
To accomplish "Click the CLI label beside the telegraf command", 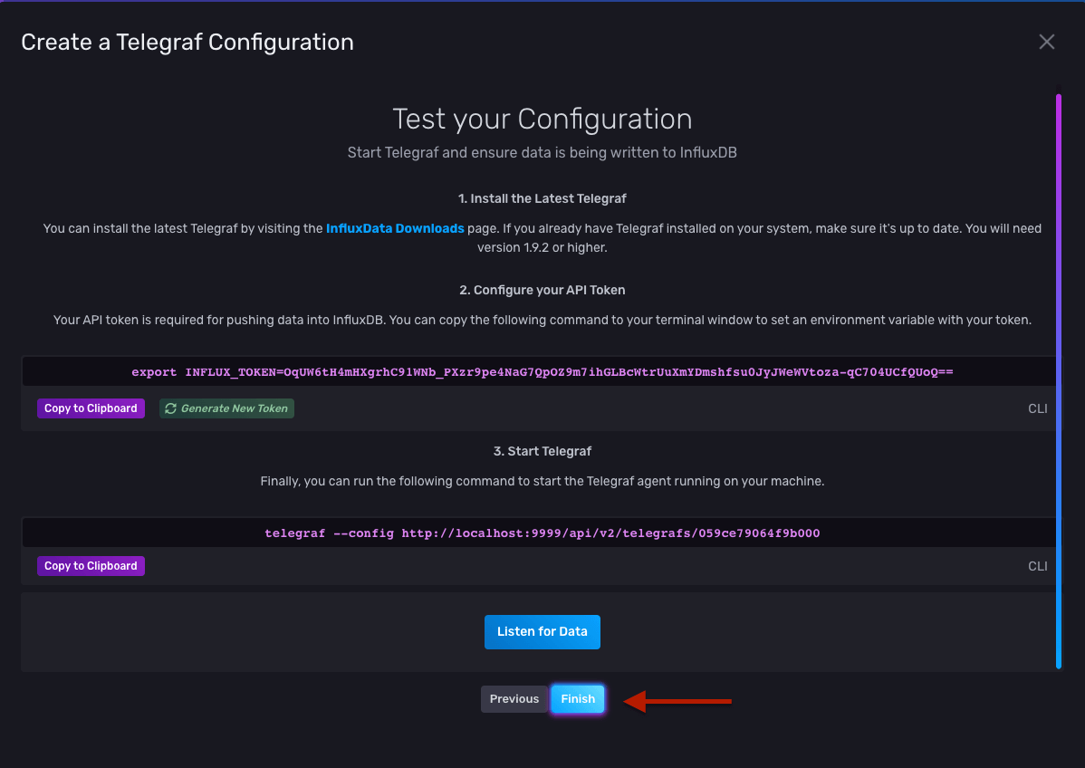I will [1037, 567].
